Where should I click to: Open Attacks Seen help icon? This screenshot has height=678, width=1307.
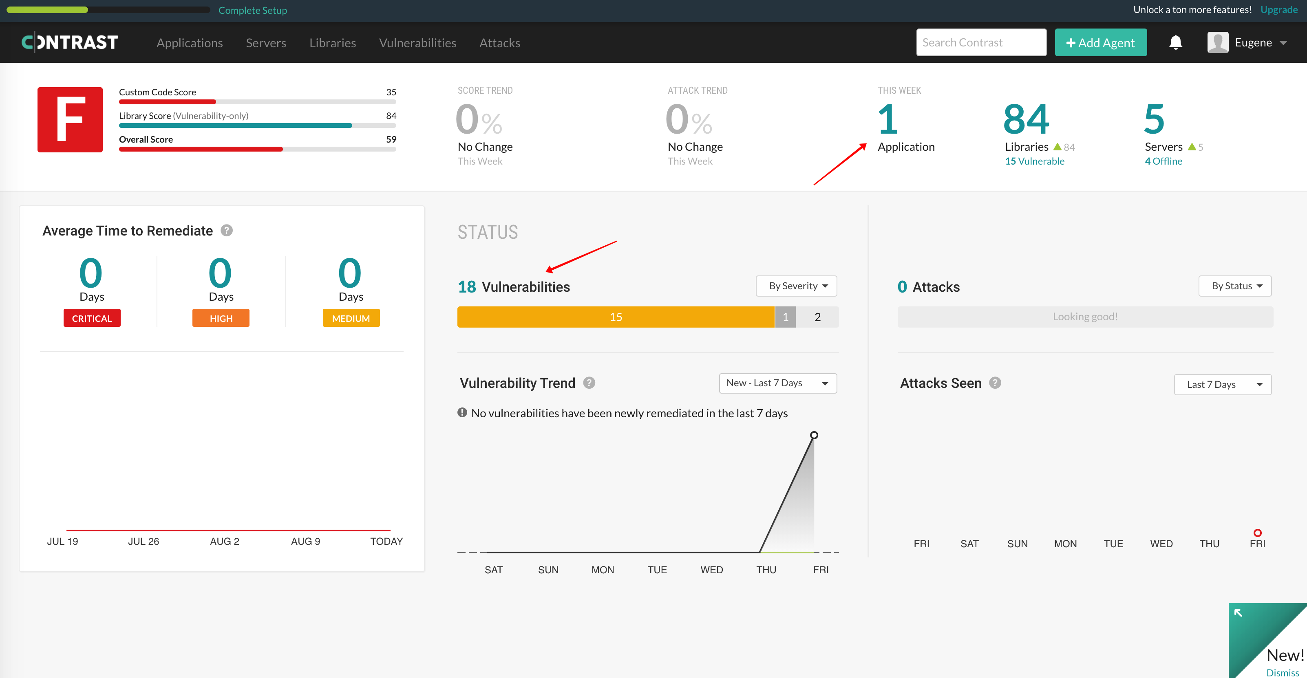(x=996, y=383)
